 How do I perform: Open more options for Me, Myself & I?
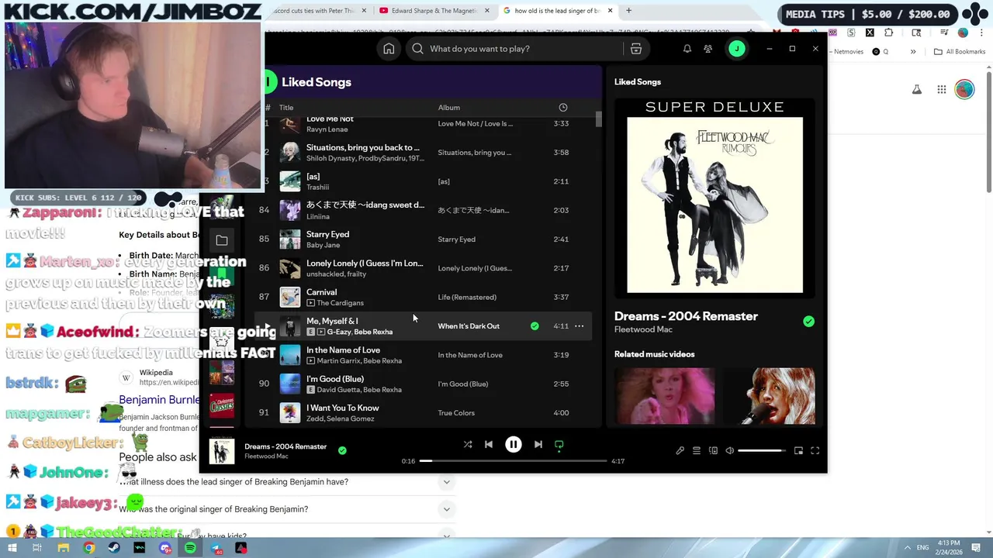[580, 326]
